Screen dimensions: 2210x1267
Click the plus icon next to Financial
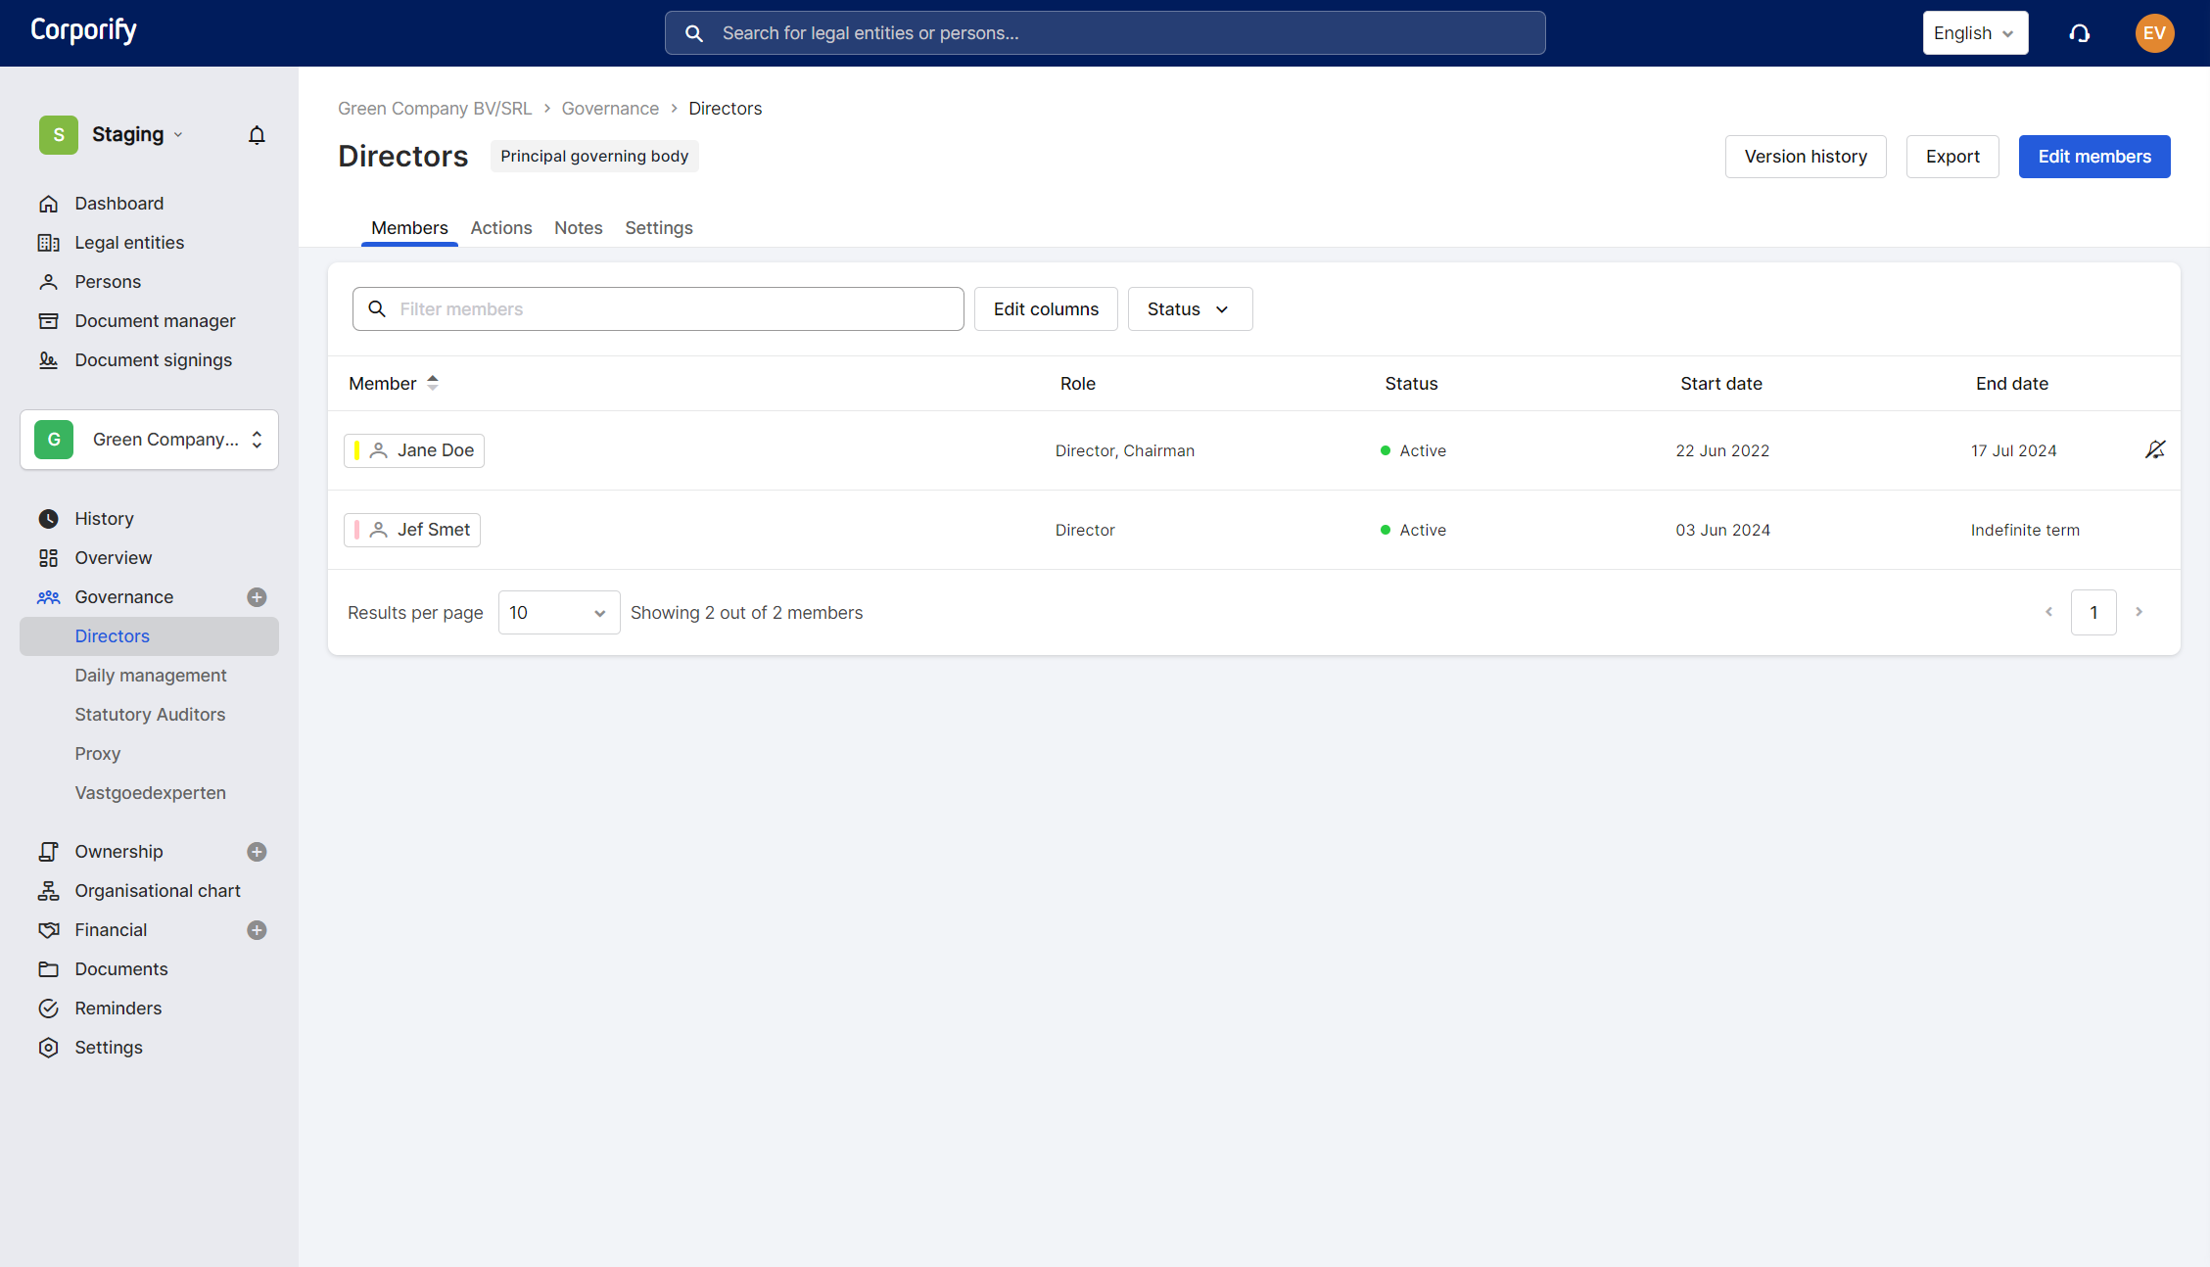[257, 930]
